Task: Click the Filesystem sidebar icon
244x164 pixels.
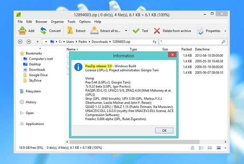Action: (22, 91)
